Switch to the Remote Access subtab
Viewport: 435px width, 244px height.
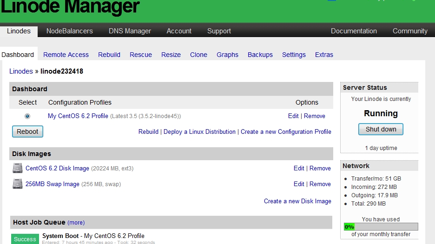pos(66,55)
